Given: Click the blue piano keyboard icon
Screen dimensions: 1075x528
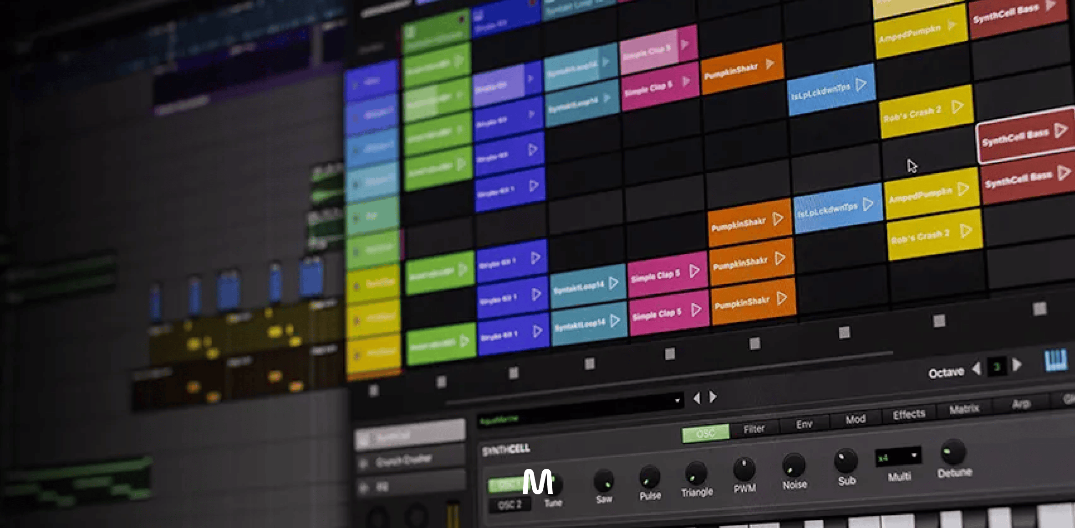Looking at the screenshot, I should [x=1055, y=361].
